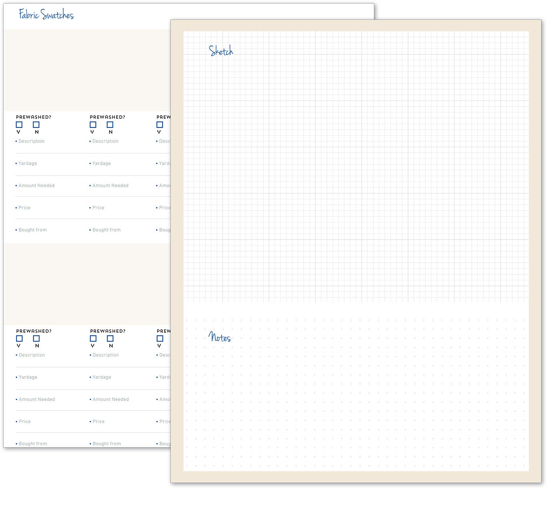The height and width of the screenshot is (520, 547).
Task: Check Y in the bottom-right Prewashed section
Action: [x=159, y=339]
